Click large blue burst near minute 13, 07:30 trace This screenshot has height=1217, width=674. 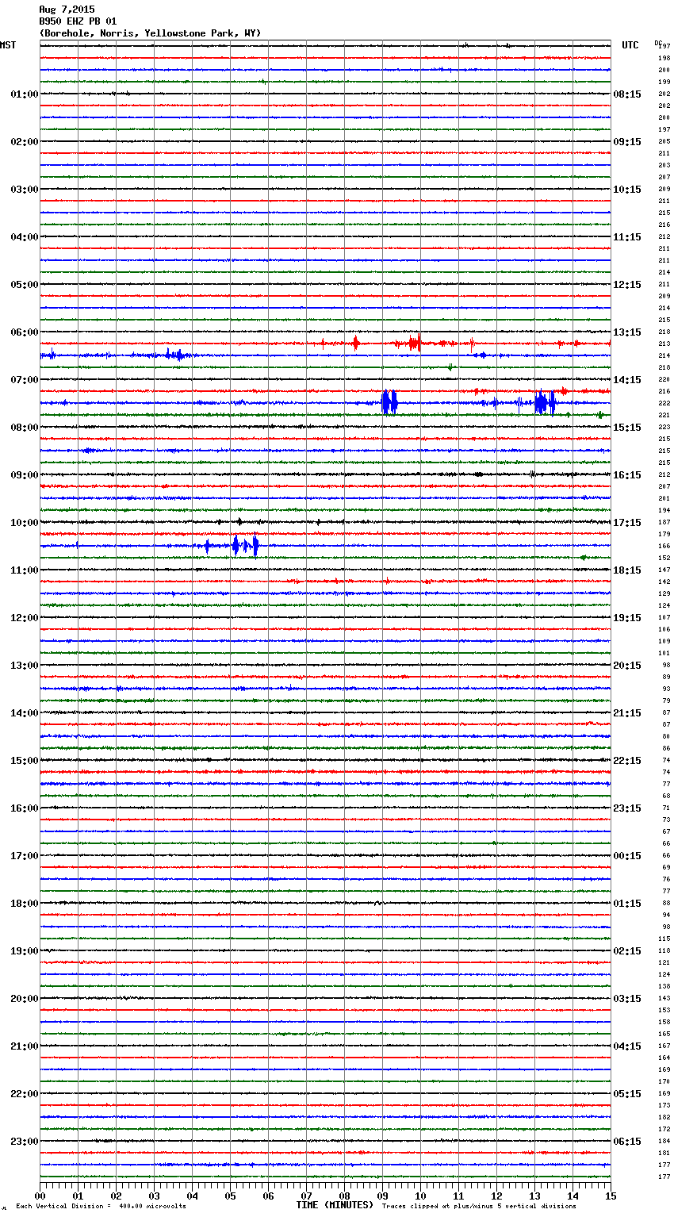pyautogui.click(x=545, y=403)
